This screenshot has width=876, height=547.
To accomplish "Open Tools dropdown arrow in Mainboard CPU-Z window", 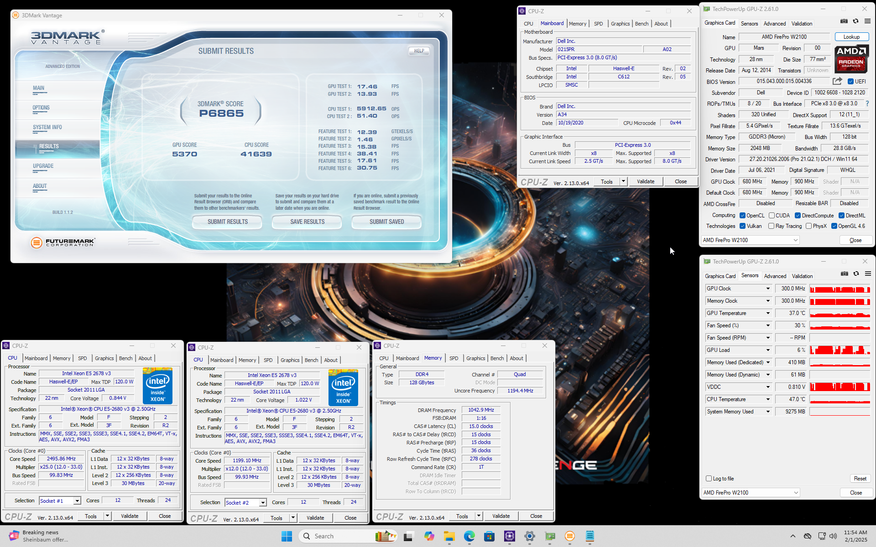I will [623, 181].
